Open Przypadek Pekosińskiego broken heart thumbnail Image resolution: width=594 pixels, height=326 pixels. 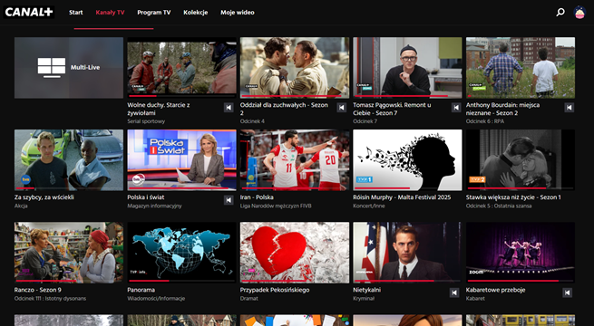click(295, 253)
